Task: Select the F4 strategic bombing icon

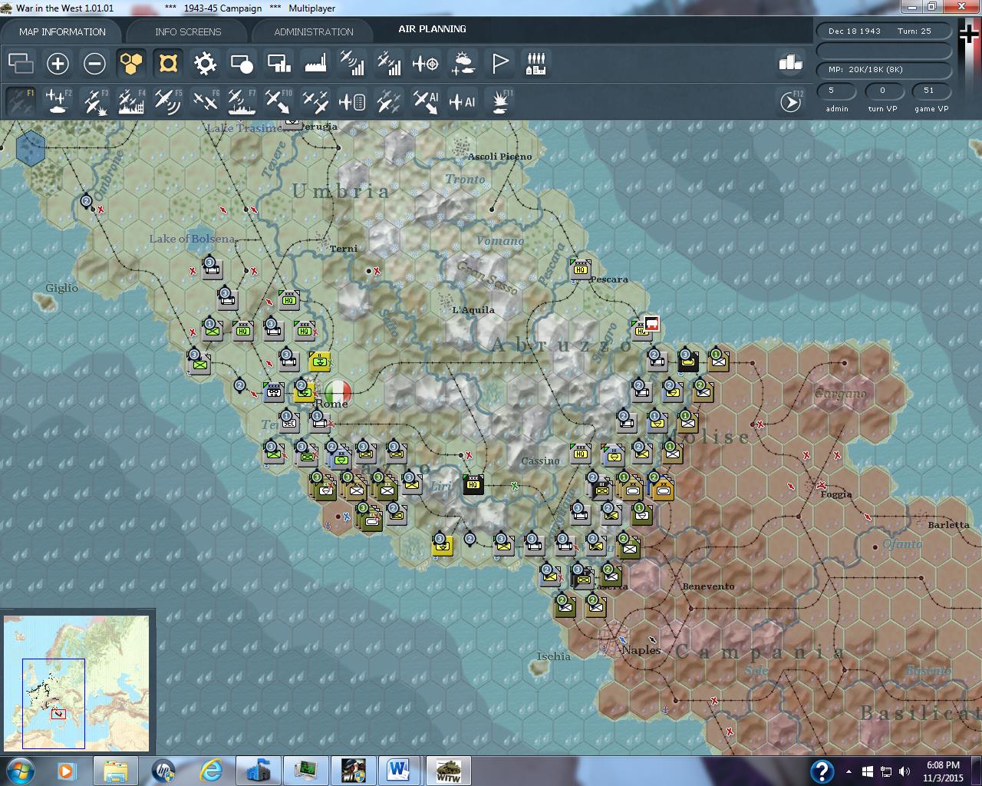Action: click(x=131, y=101)
